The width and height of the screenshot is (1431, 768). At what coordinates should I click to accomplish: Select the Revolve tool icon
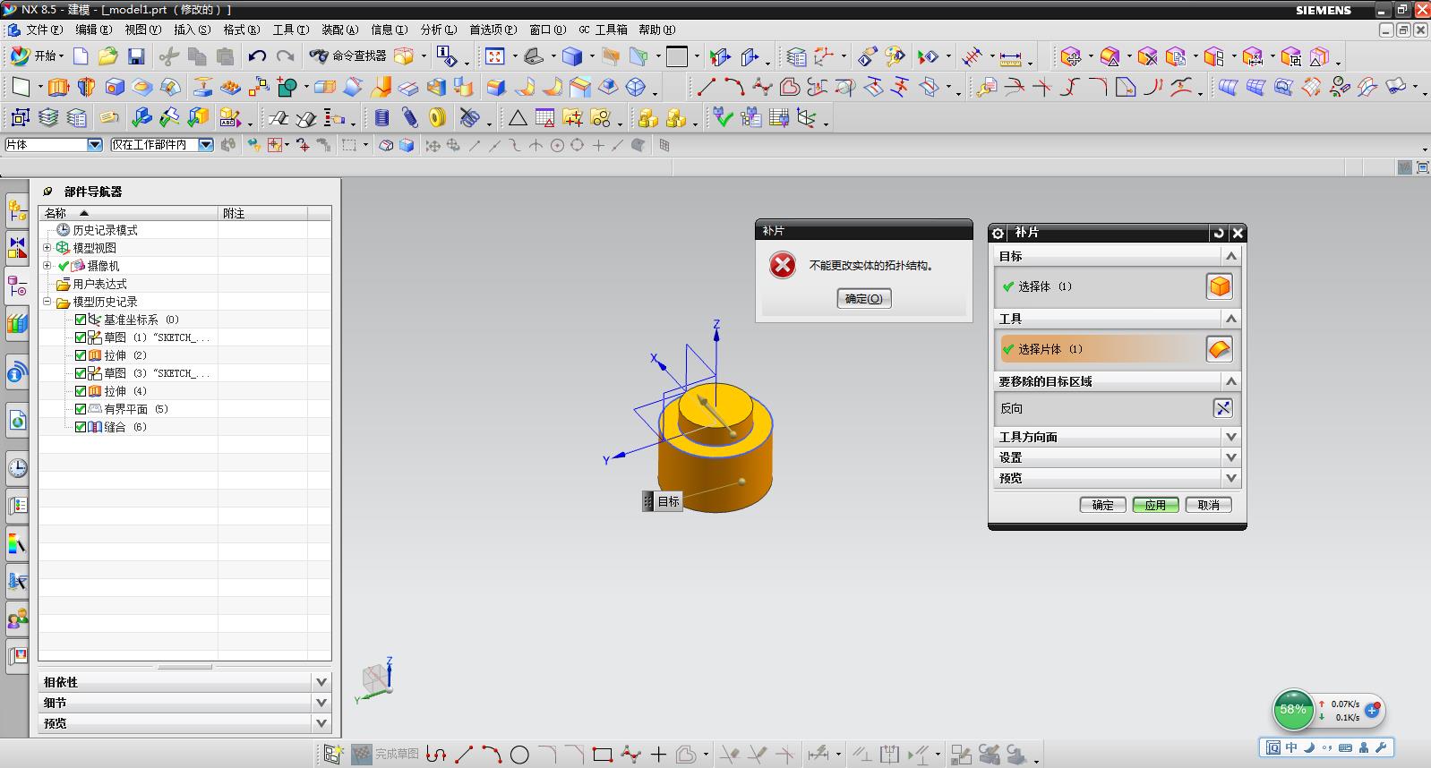tap(86, 88)
